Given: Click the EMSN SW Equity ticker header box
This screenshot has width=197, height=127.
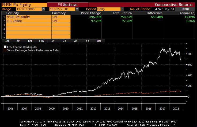Looking at the screenshot, I should coord(24,5).
